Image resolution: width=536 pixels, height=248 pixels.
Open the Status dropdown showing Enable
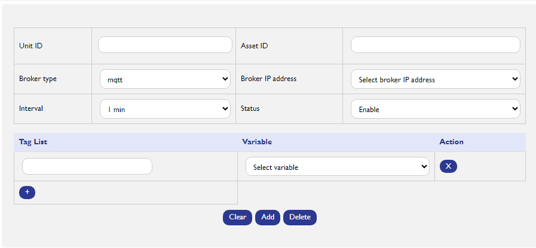click(x=436, y=109)
